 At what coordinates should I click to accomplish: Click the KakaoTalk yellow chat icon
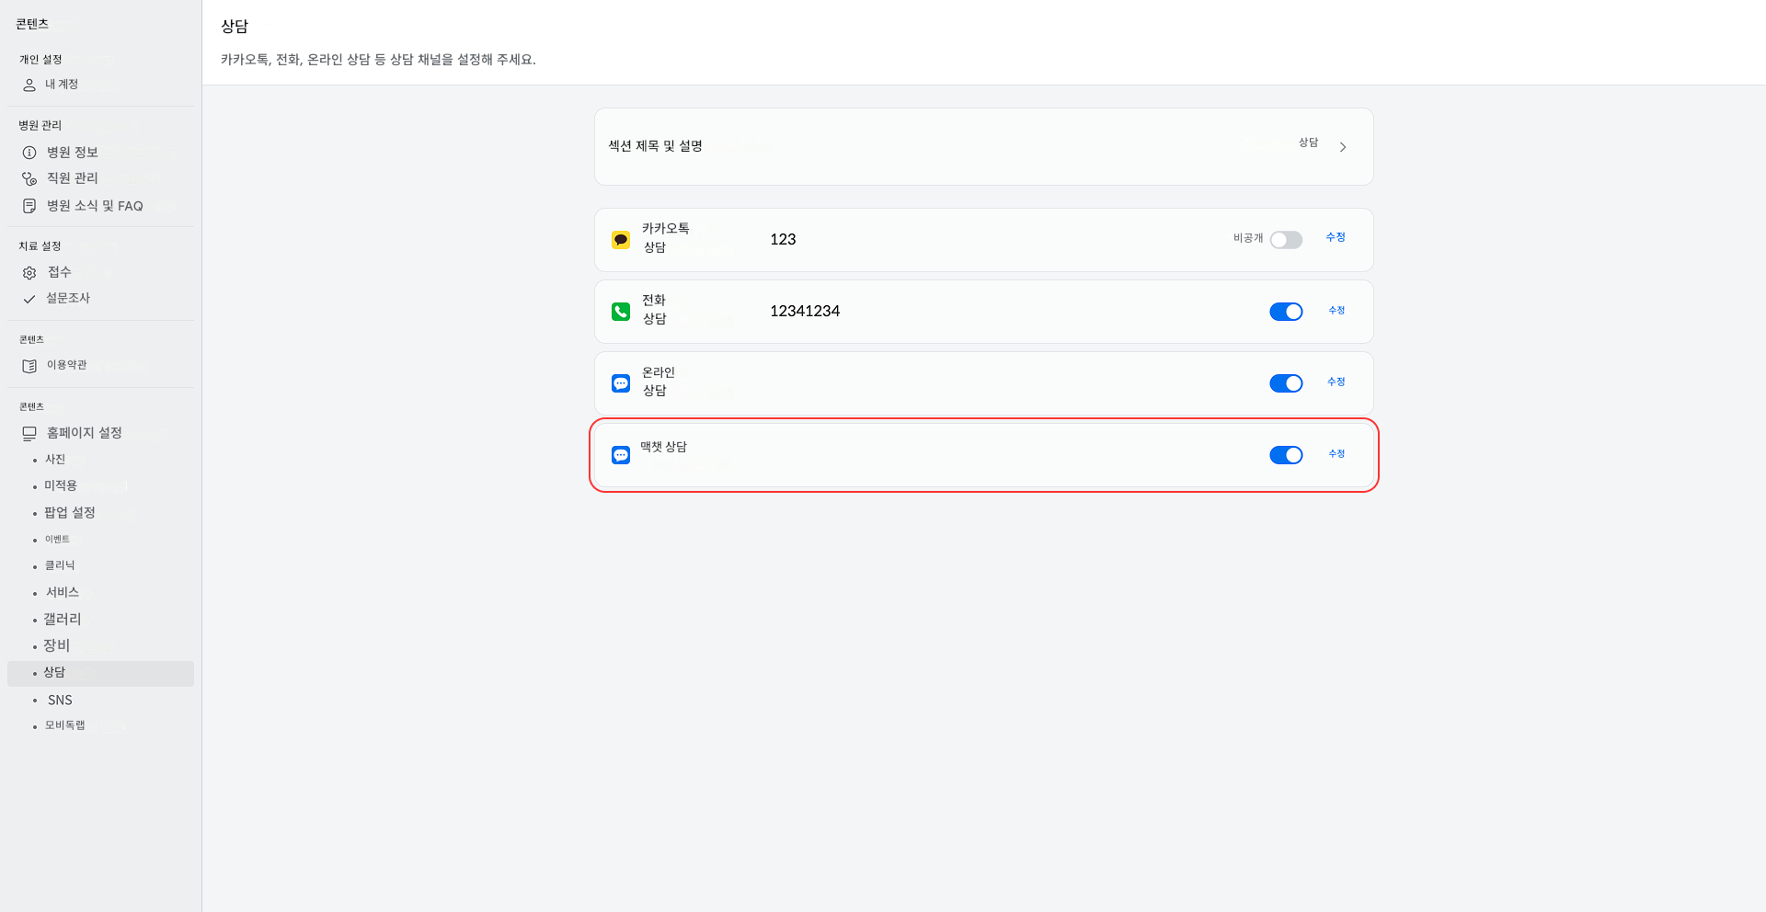tap(621, 240)
